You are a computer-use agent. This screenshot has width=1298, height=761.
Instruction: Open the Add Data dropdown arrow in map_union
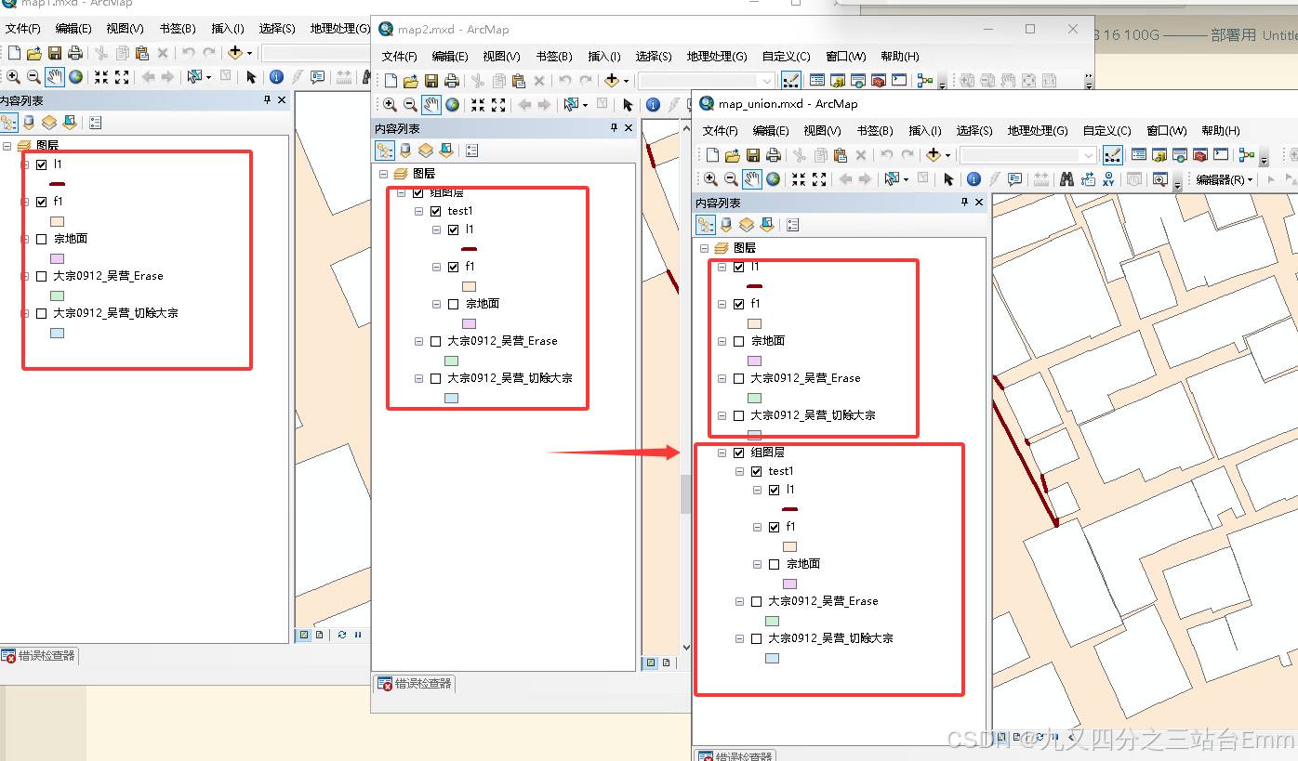(947, 155)
